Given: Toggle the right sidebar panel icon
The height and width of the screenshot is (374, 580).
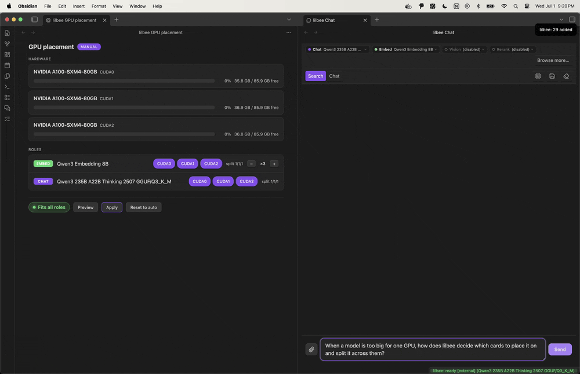Looking at the screenshot, I should (572, 20).
